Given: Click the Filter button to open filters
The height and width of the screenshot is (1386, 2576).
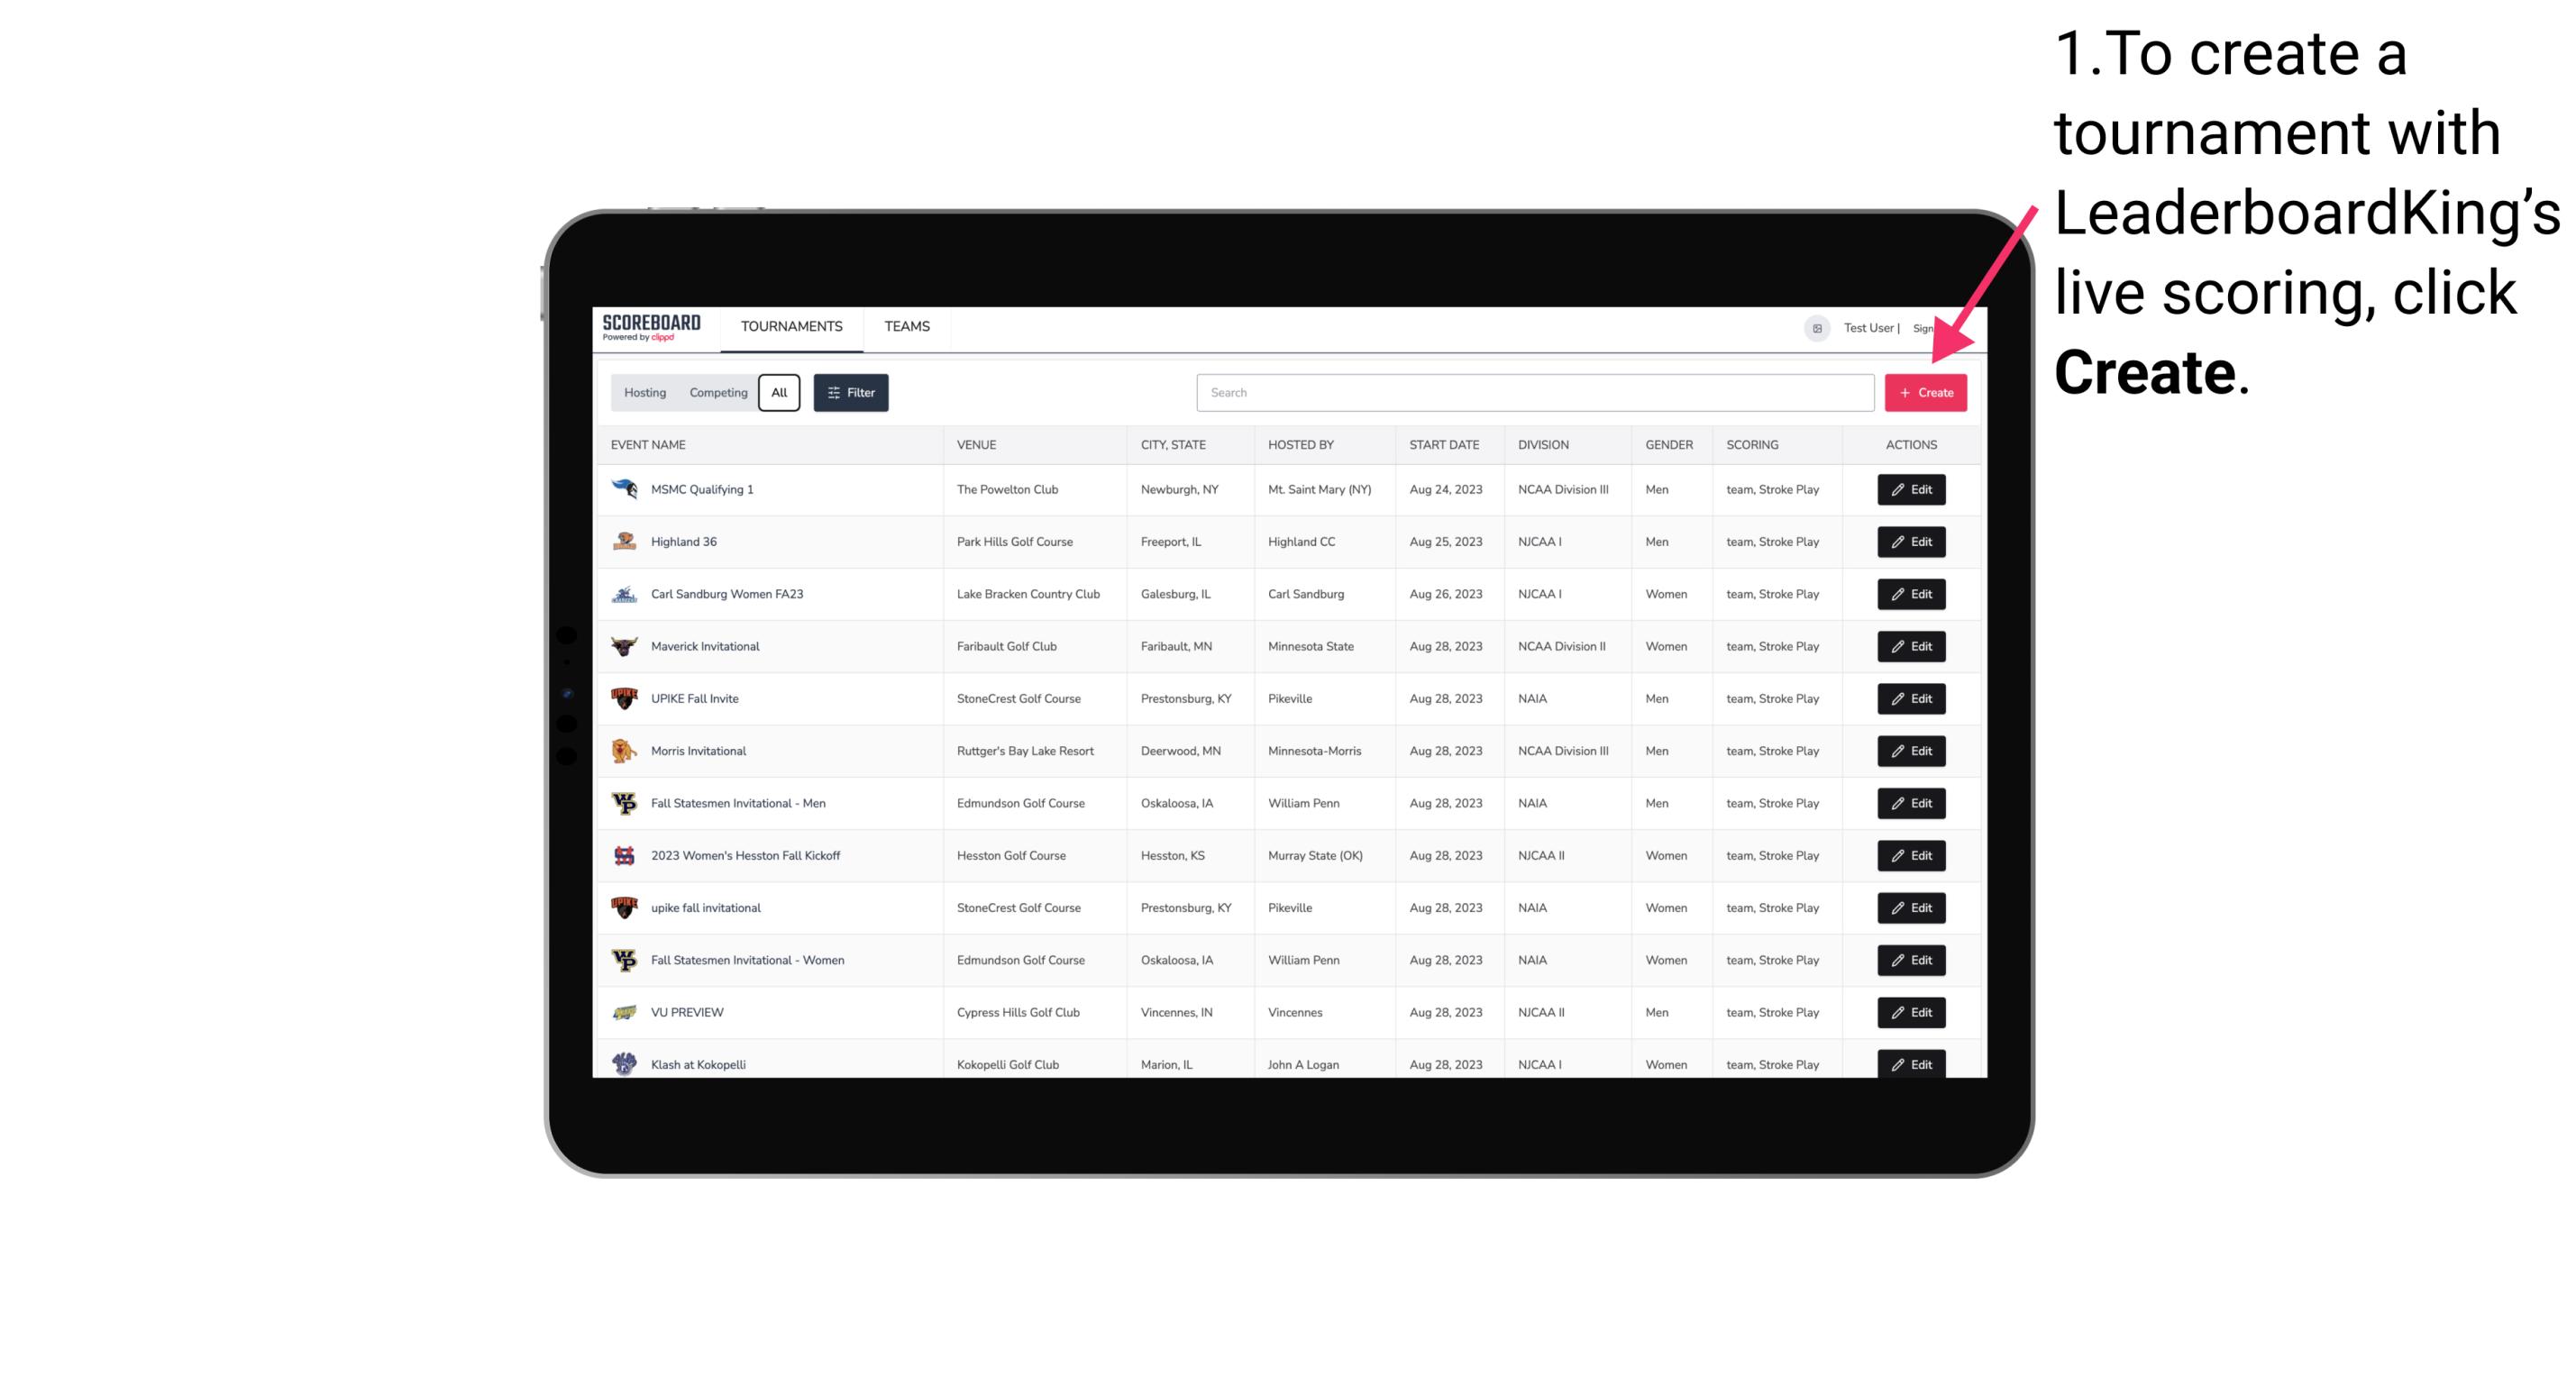Looking at the screenshot, I should pos(848,393).
